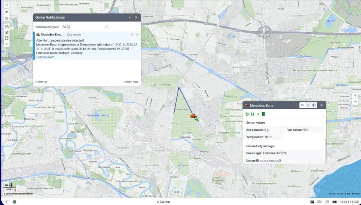Click the green dot status icon

[258, 114]
